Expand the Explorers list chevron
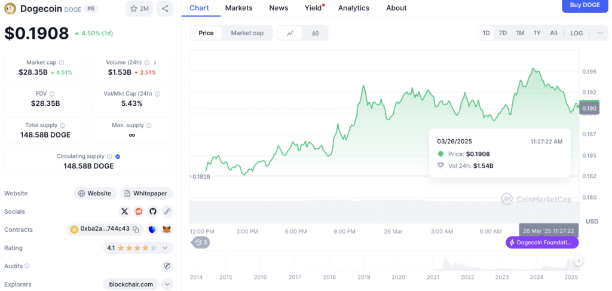This screenshot has height=291, width=612. [x=167, y=284]
